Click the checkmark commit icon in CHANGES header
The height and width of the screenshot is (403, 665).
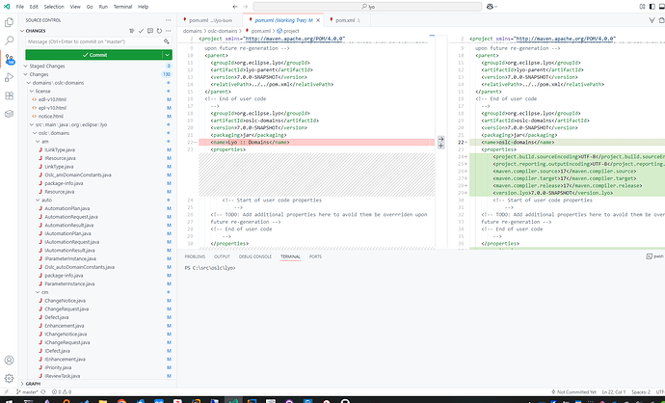(x=142, y=31)
